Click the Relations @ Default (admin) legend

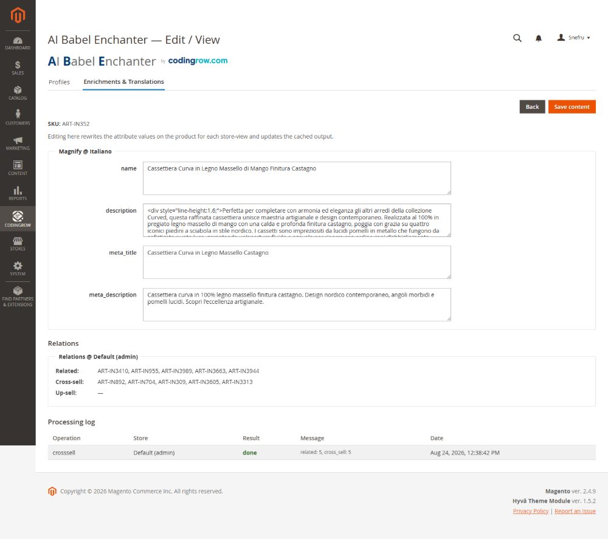pos(98,357)
